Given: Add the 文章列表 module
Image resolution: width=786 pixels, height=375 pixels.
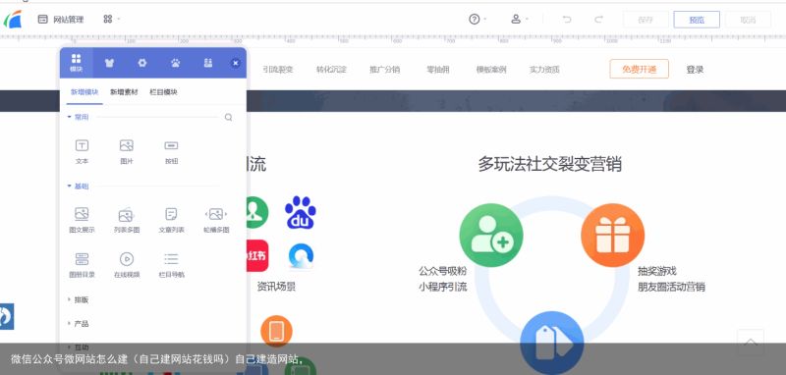Looking at the screenshot, I should tap(171, 220).
